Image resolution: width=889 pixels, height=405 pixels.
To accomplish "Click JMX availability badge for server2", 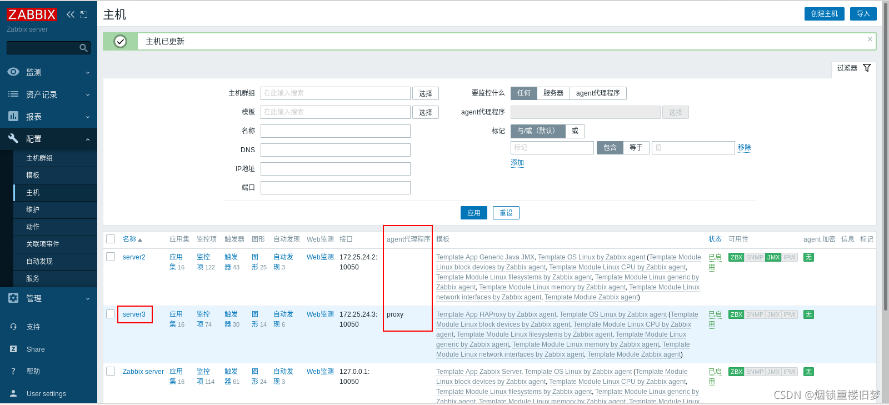I will tap(773, 257).
